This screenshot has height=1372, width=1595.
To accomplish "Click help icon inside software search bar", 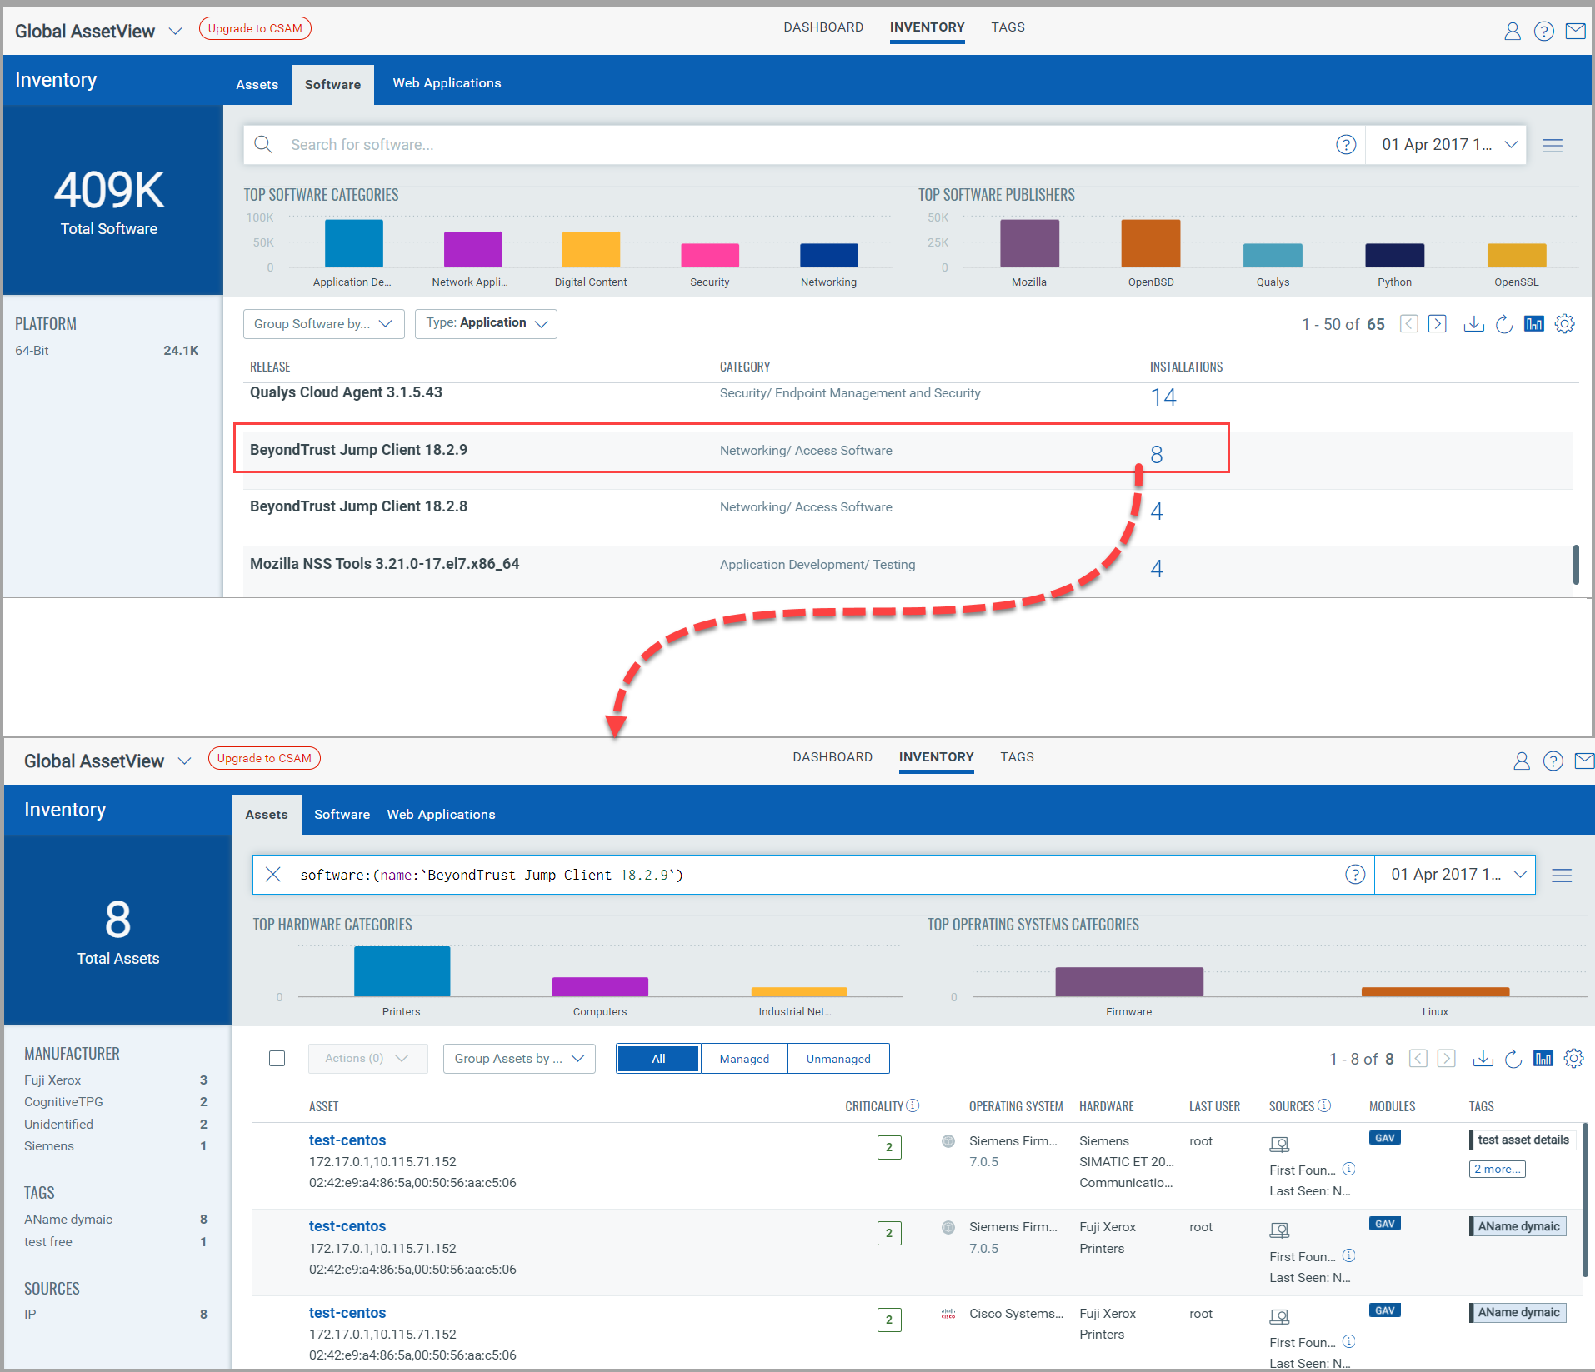I will click(x=1346, y=145).
